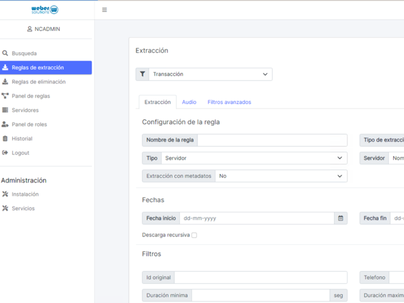Click the Nombre de la regla label
Image resolution: width=404 pixels, height=303 pixels.
[x=170, y=140]
